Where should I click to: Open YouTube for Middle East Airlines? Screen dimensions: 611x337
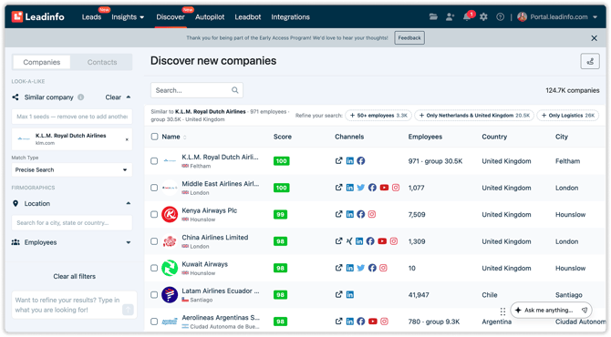tap(384, 188)
